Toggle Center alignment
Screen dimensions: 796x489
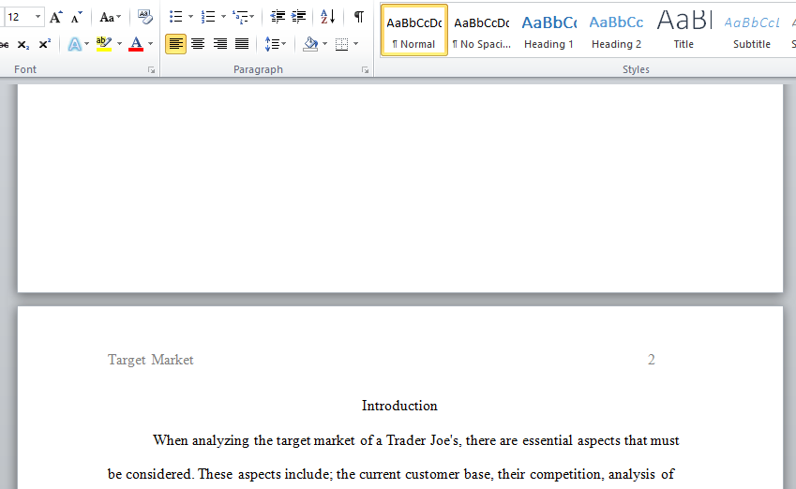[x=198, y=44]
